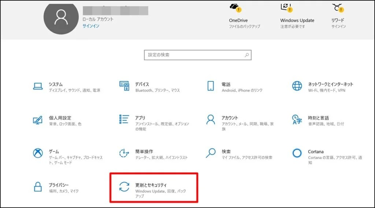This screenshot has width=375, height=208.
Task: Click the 'サインイン' text under リワード
Action: point(338,26)
